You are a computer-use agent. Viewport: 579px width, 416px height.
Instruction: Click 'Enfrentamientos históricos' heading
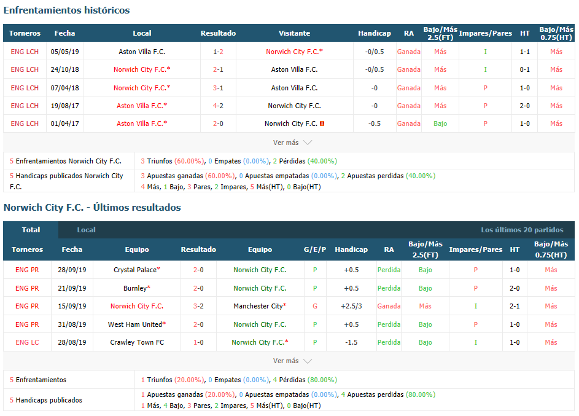(66, 10)
